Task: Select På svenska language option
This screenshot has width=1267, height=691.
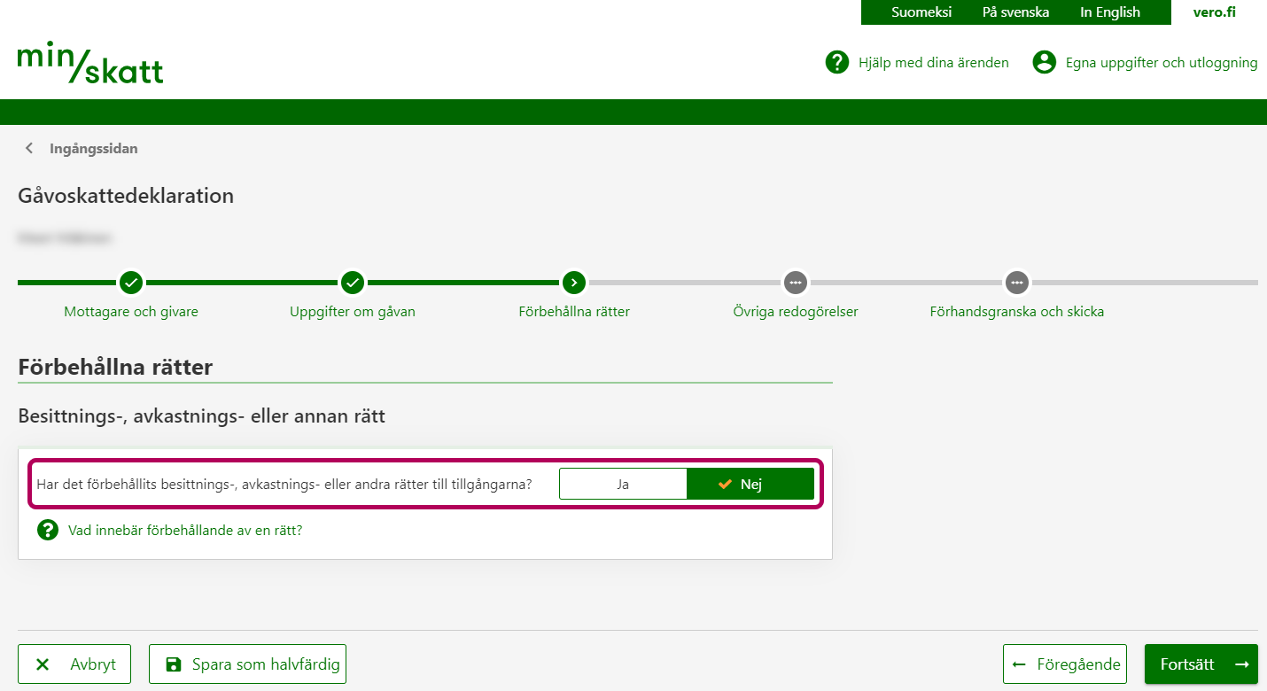Action: coord(1015,12)
